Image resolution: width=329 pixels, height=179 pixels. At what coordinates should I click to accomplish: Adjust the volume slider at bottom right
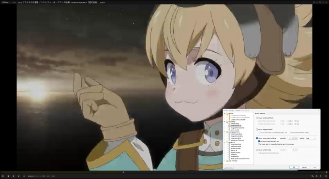tap(323, 172)
